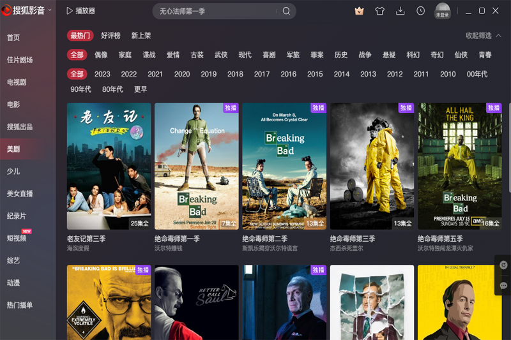Open 综艺 in the sidebar

click(13, 260)
